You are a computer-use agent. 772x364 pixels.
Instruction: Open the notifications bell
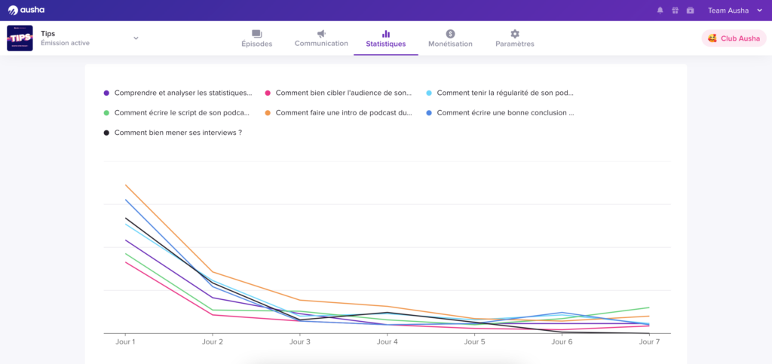(x=660, y=11)
